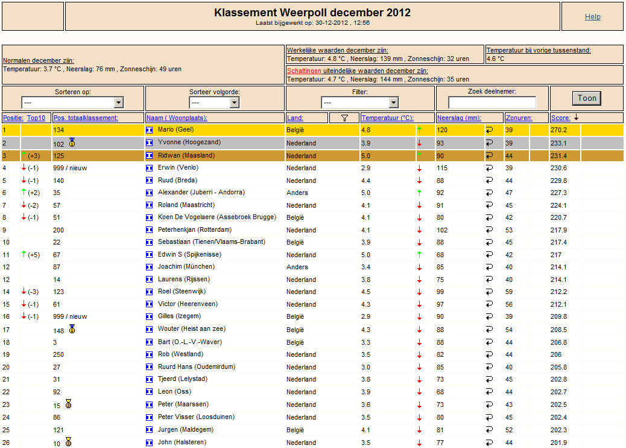Sort by Temperatuur (°C) column header
Viewport: 626px width, 448px height.
click(x=387, y=118)
